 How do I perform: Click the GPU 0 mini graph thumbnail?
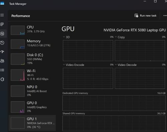point(18,107)
